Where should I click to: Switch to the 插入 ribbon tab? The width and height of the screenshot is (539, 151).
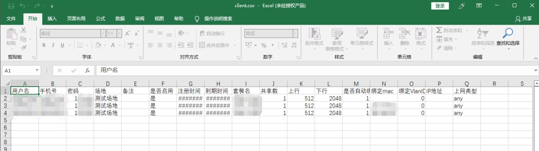coord(52,19)
